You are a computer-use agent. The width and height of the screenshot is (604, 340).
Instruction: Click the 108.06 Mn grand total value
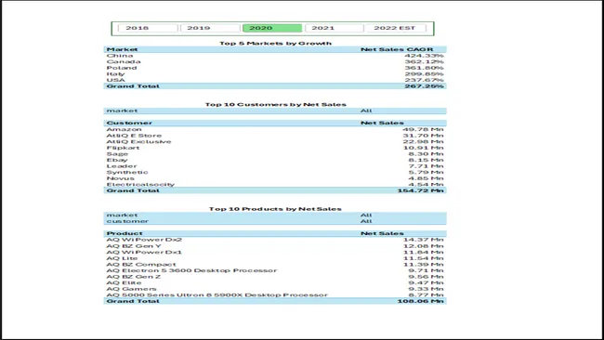point(421,301)
